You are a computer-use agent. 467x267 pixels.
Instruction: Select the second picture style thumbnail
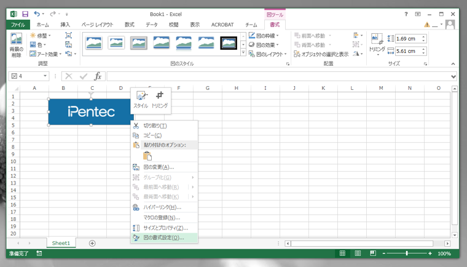click(116, 43)
